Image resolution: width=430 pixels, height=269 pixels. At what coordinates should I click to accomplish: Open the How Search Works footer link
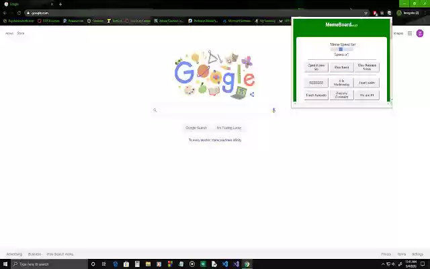60,254
